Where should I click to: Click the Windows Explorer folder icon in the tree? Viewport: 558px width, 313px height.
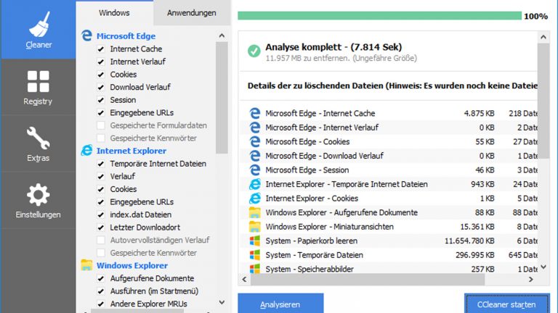(x=86, y=265)
